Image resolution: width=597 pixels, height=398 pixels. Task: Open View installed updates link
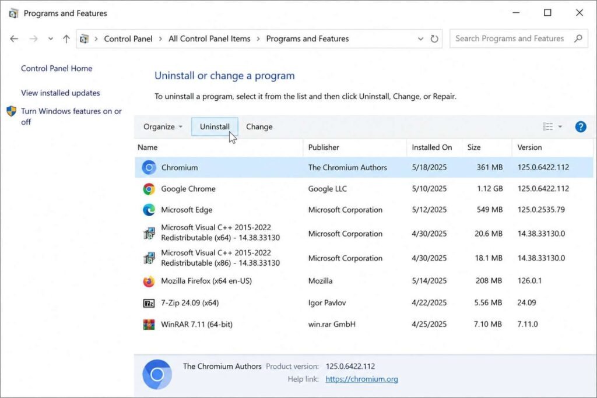coord(61,93)
